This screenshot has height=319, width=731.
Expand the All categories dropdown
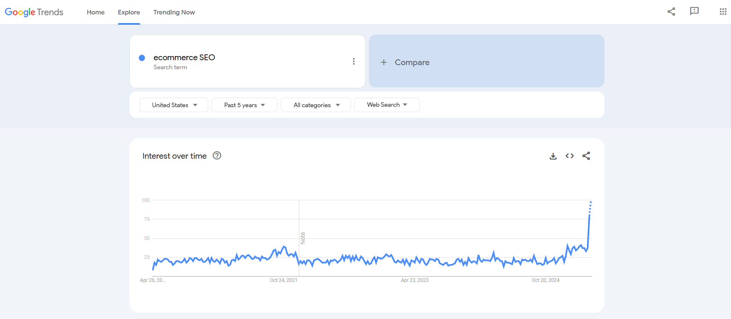tap(316, 105)
